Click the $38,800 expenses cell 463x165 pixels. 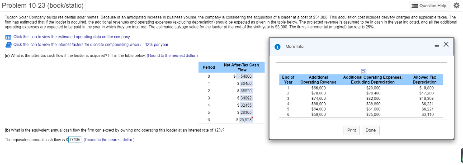(373, 104)
